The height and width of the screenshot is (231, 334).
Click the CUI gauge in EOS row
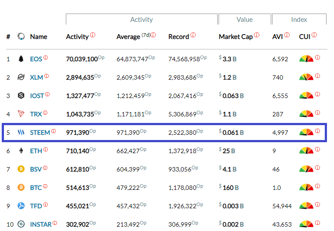(306, 59)
